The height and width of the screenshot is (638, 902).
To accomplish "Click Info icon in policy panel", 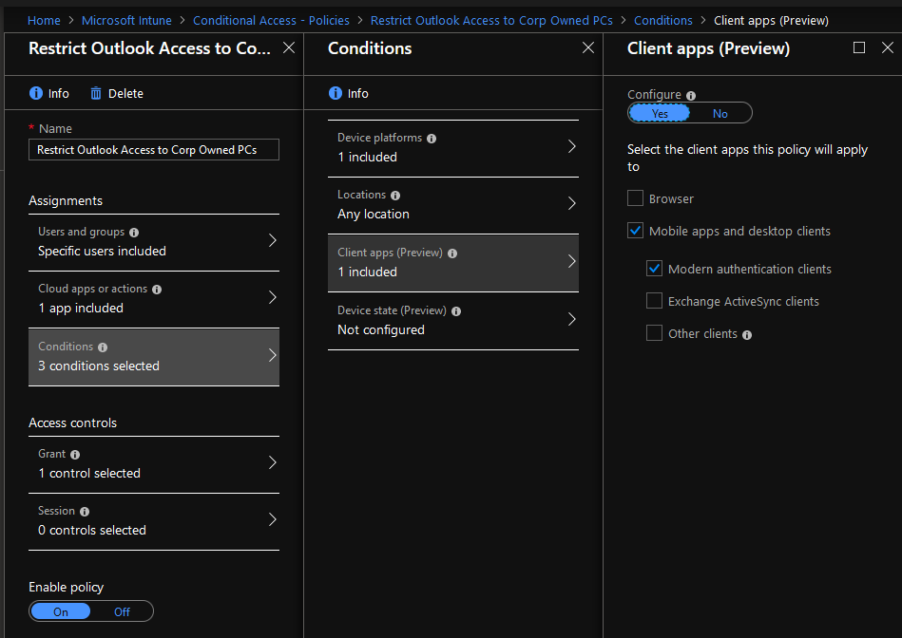I will click(36, 93).
